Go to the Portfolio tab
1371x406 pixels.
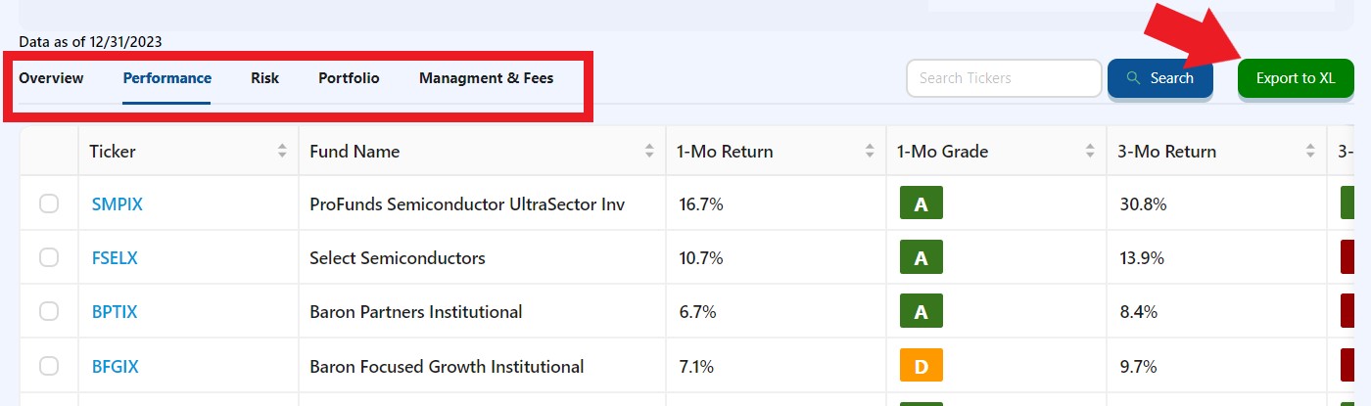pyautogui.click(x=349, y=78)
